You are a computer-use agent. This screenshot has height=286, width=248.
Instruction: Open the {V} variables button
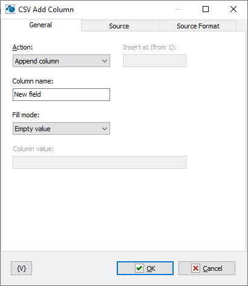(21, 268)
